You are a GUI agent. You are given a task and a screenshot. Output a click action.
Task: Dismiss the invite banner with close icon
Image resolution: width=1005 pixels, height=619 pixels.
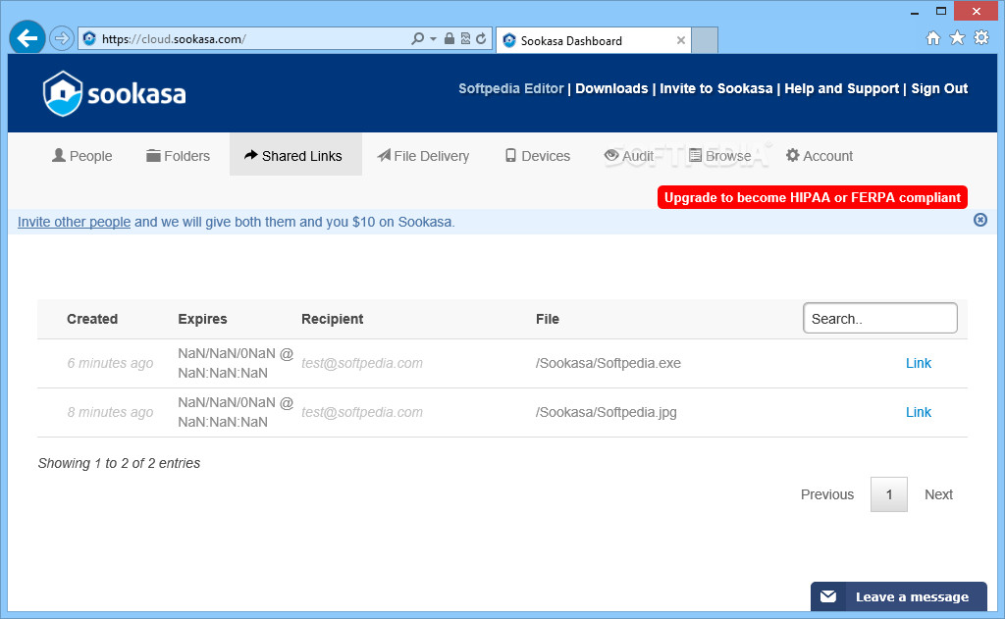click(x=980, y=220)
